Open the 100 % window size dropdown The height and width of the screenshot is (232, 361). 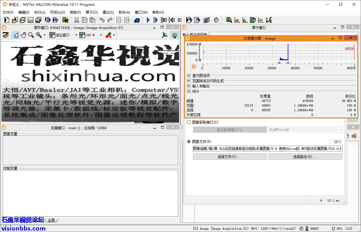coord(101,35)
